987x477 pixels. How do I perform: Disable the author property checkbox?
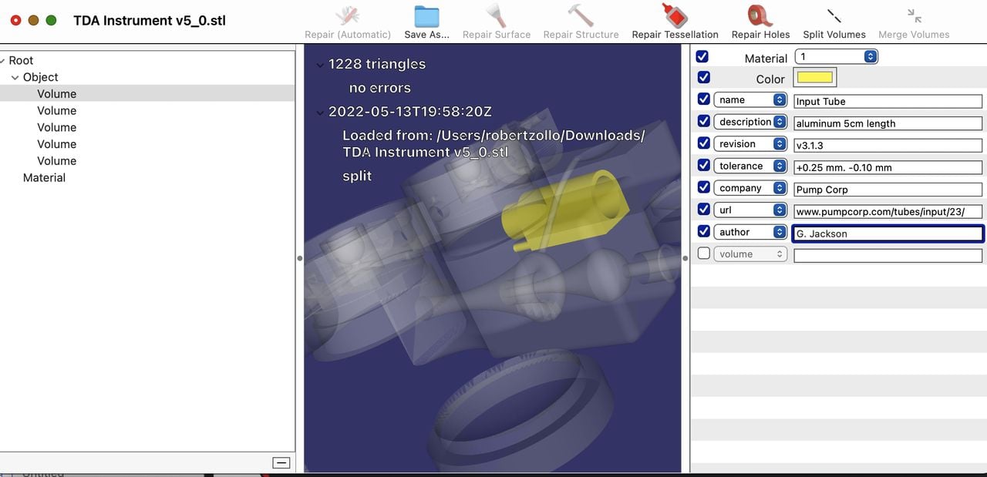point(702,230)
